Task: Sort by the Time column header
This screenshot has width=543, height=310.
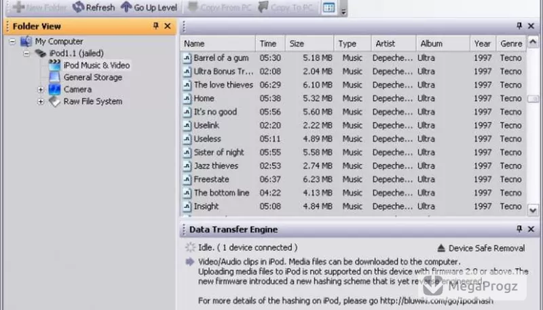Action: pyautogui.click(x=270, y=44)
